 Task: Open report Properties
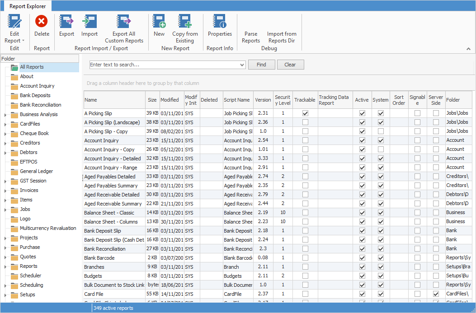220,27
